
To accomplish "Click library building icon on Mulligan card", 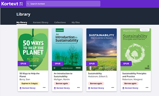I will coord(55,88).
